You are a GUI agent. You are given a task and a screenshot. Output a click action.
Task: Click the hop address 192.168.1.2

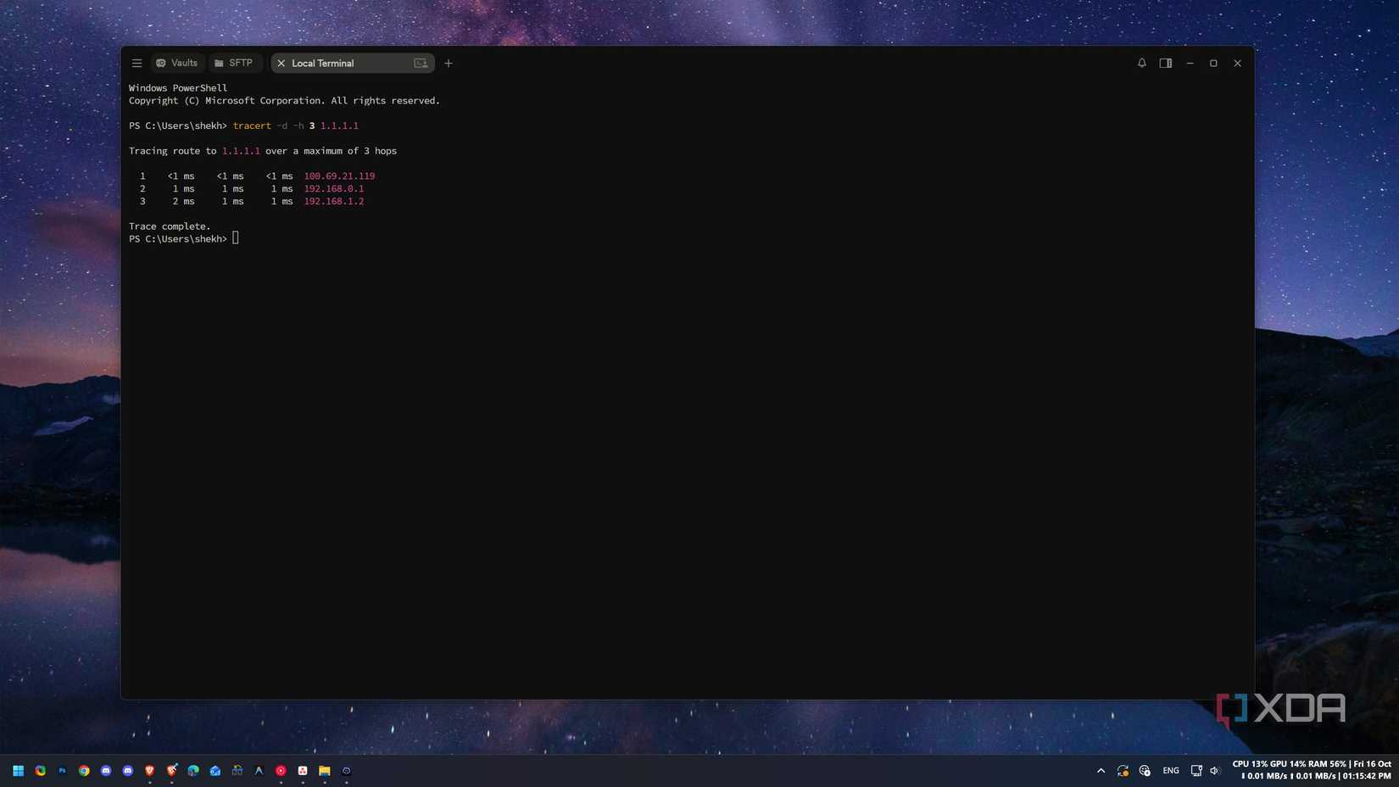click(x=334, y=202)
